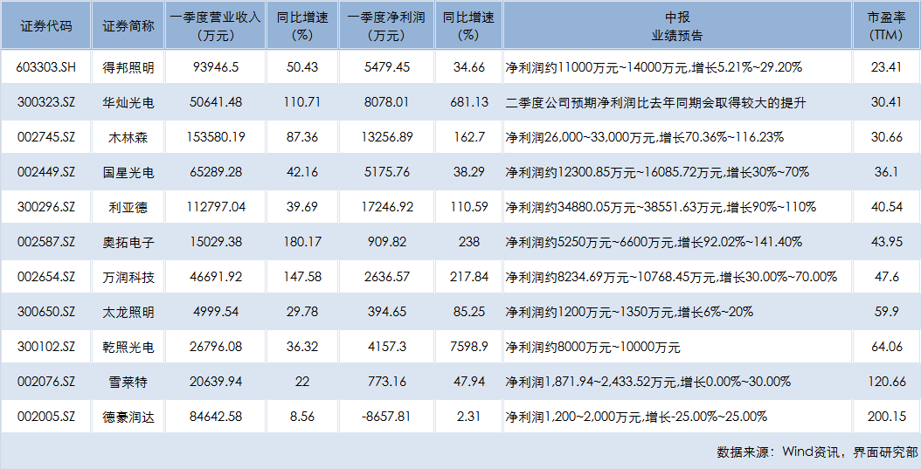Select revenue value 112797.04
The width and height of the screenshot is (921, 469).
click(x=216, y=207)
